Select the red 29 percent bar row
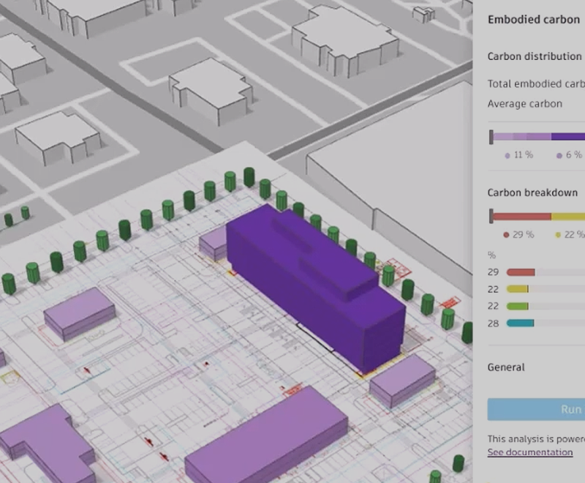The height and width of the screenshot is (483, 585). coord(521,272)
